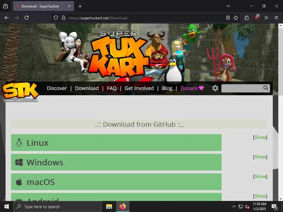The image size is (283, 212).
Task: Click the address bar URL
Action: coord(98,18)
